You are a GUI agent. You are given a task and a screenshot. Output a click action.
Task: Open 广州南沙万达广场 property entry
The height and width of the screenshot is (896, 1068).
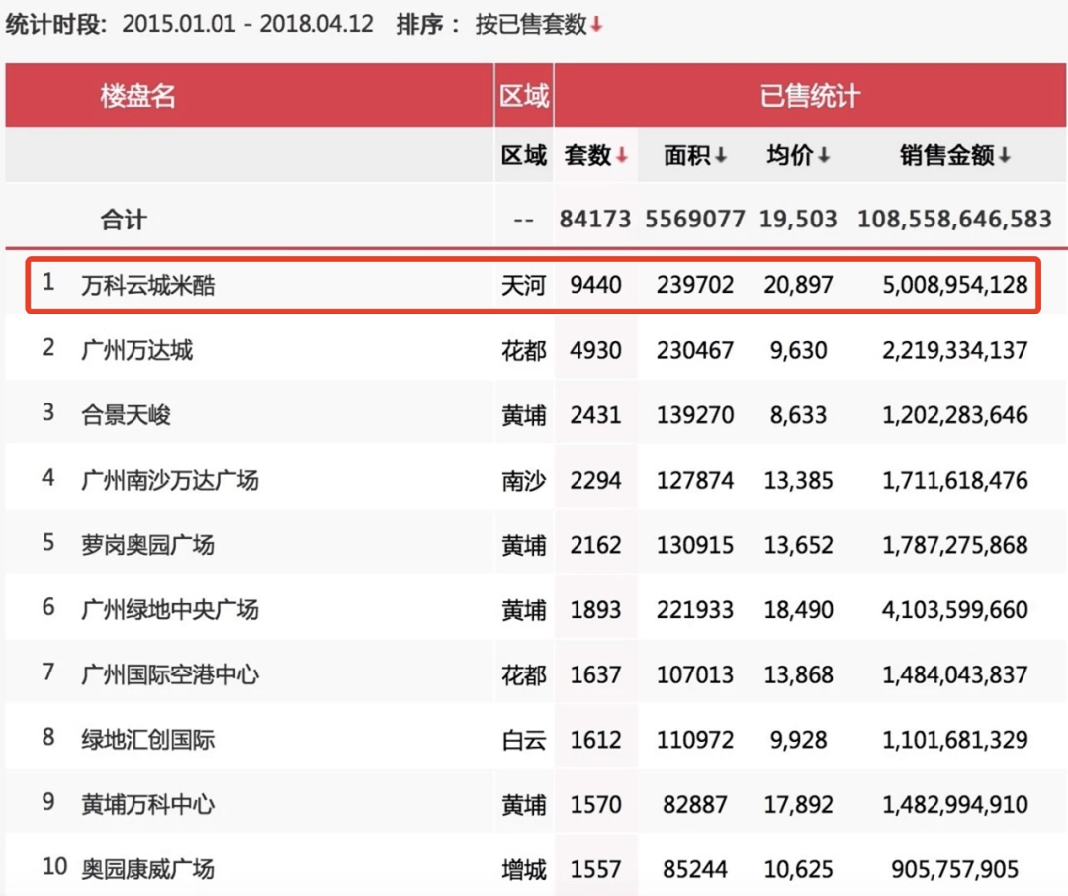(170, 481)
